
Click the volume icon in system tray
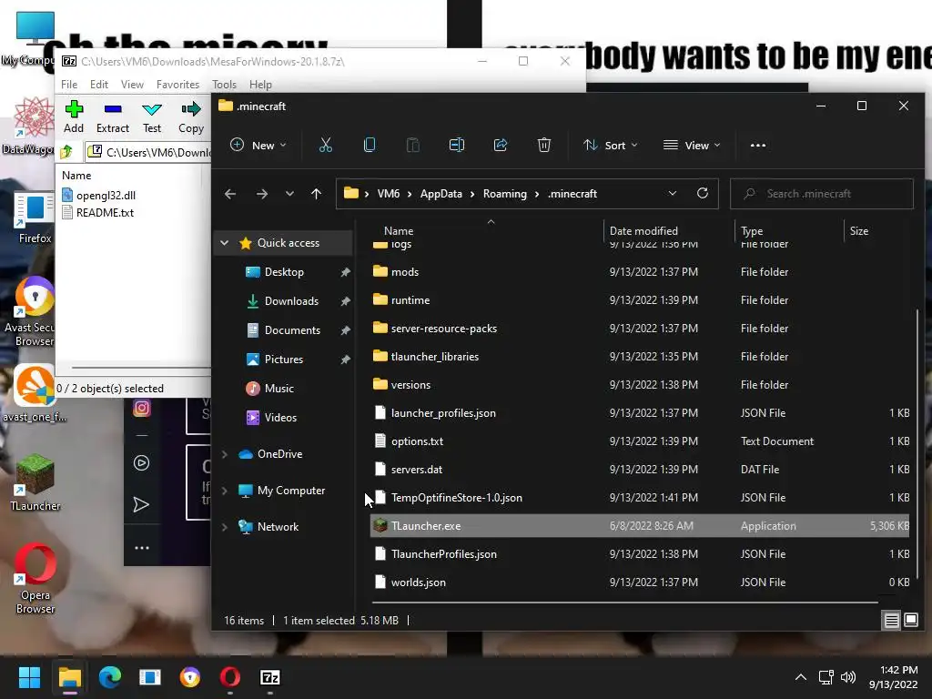(x=848, y=677)
